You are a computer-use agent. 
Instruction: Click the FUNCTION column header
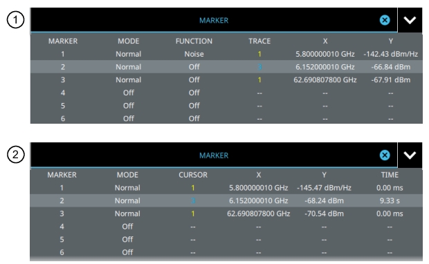click(194, 41)
